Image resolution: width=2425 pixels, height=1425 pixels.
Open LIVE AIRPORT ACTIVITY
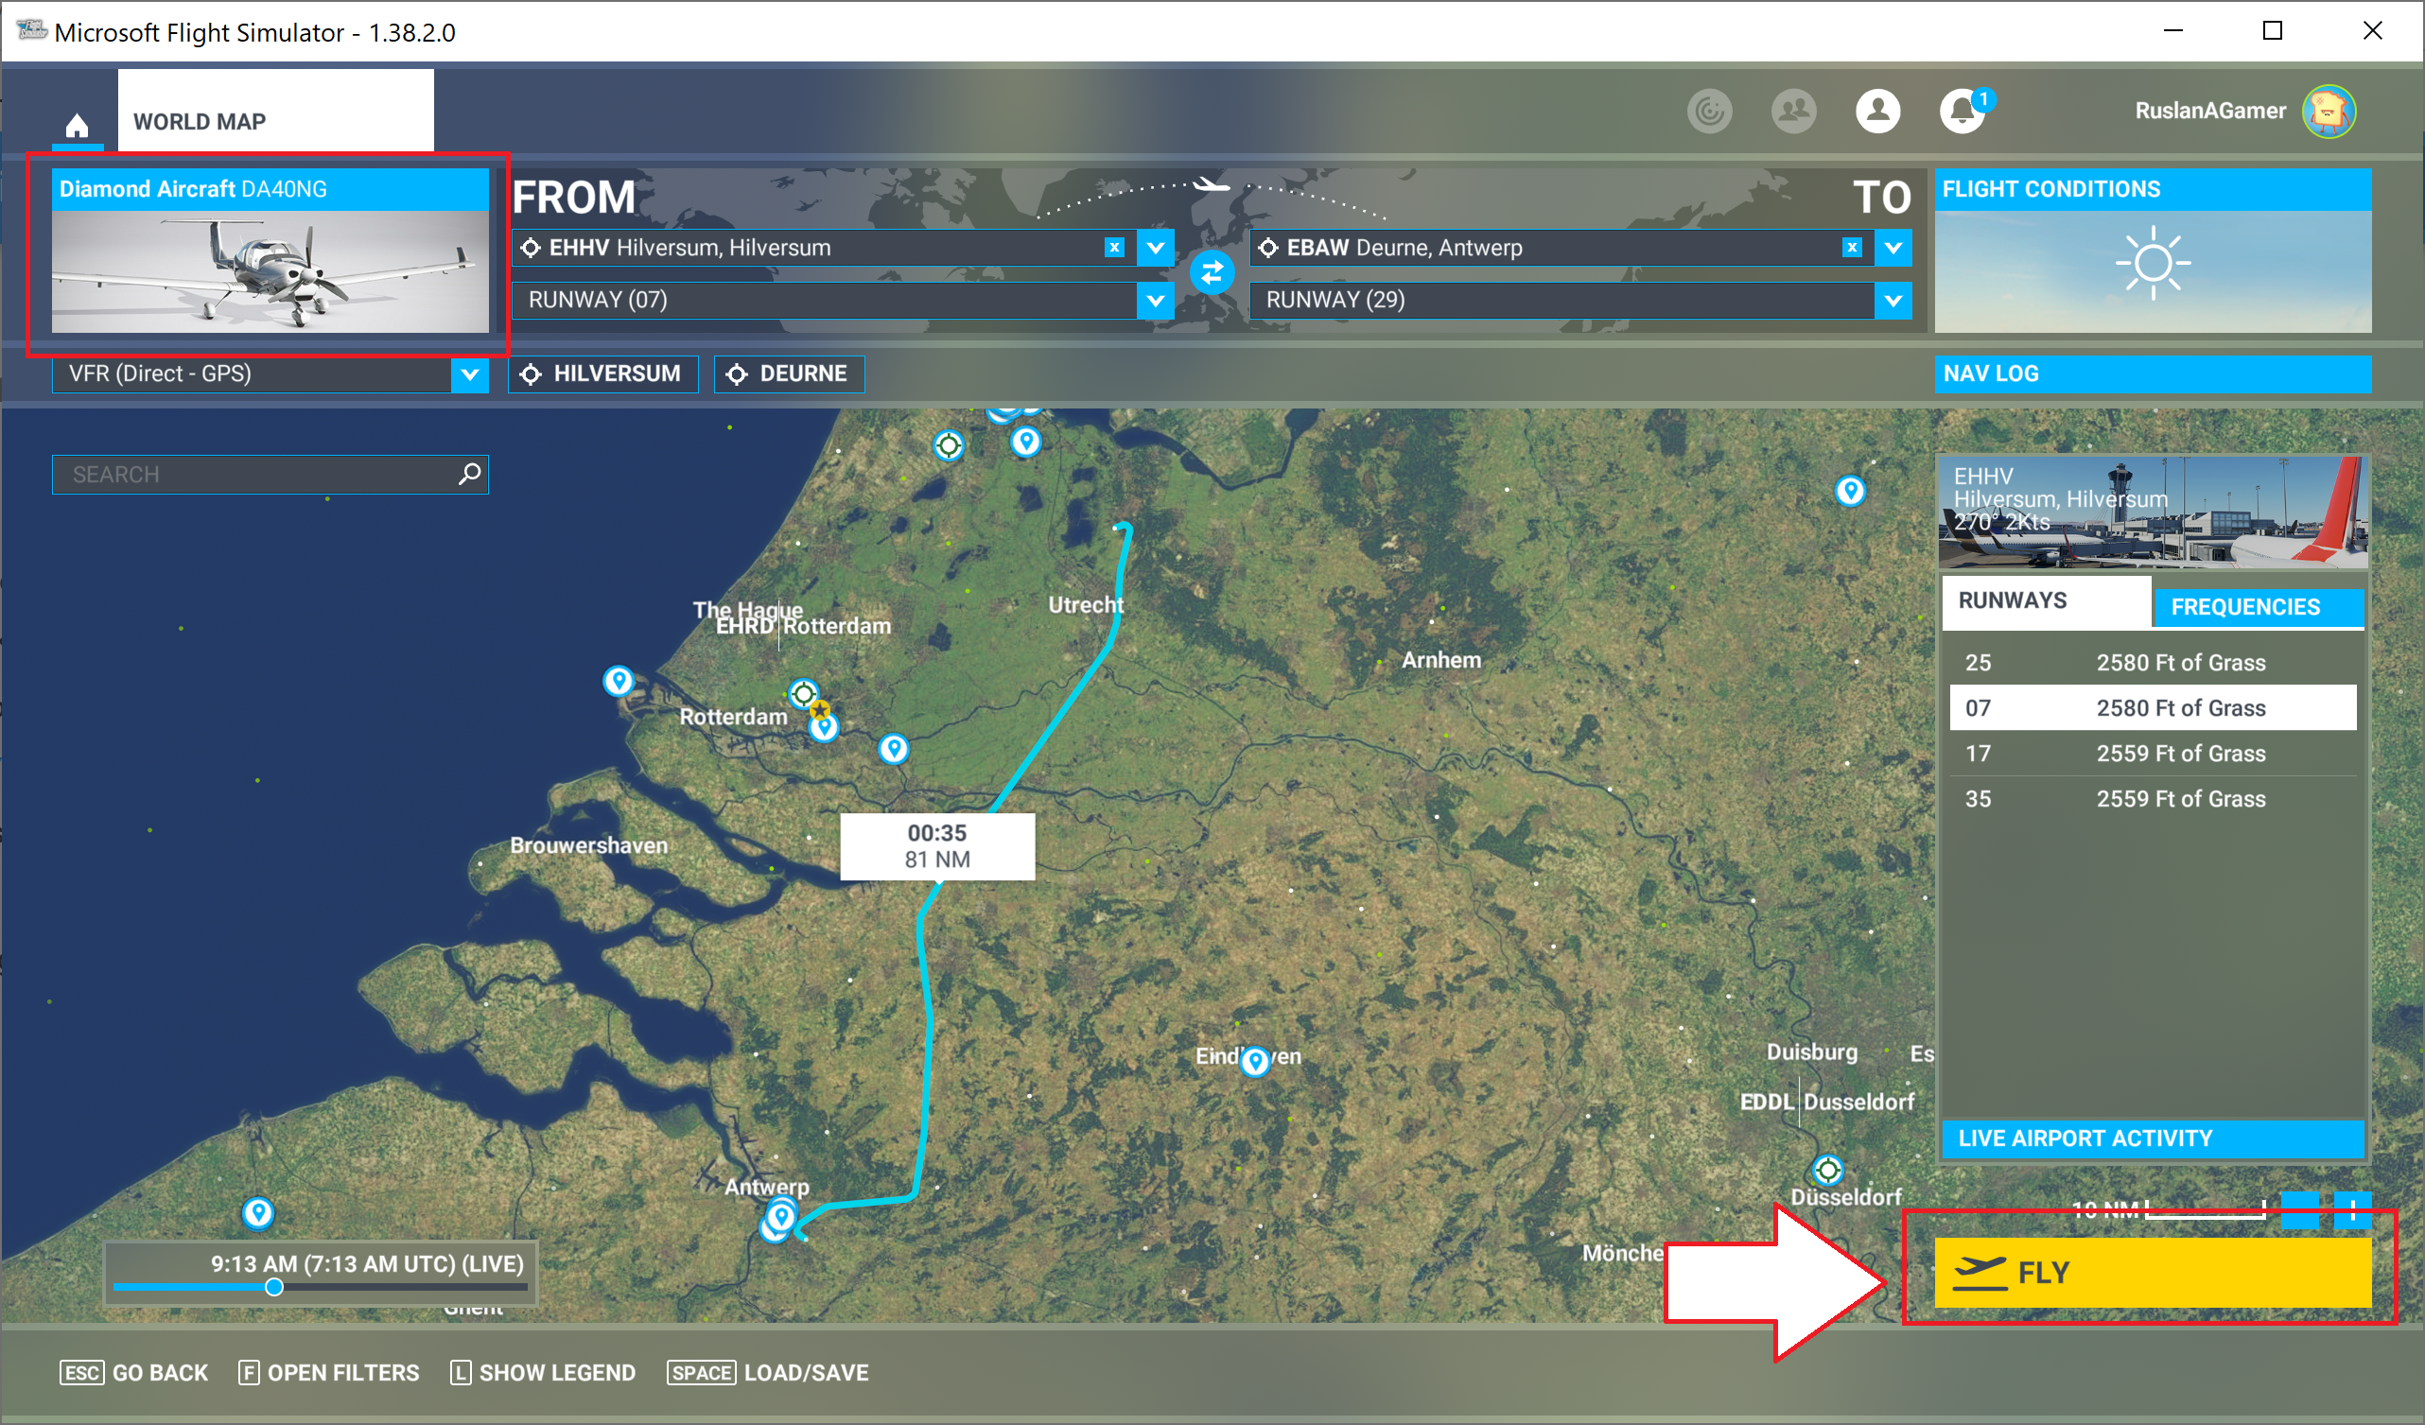[2153, 1139]
